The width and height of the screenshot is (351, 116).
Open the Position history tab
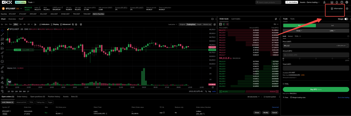(54, 97)
